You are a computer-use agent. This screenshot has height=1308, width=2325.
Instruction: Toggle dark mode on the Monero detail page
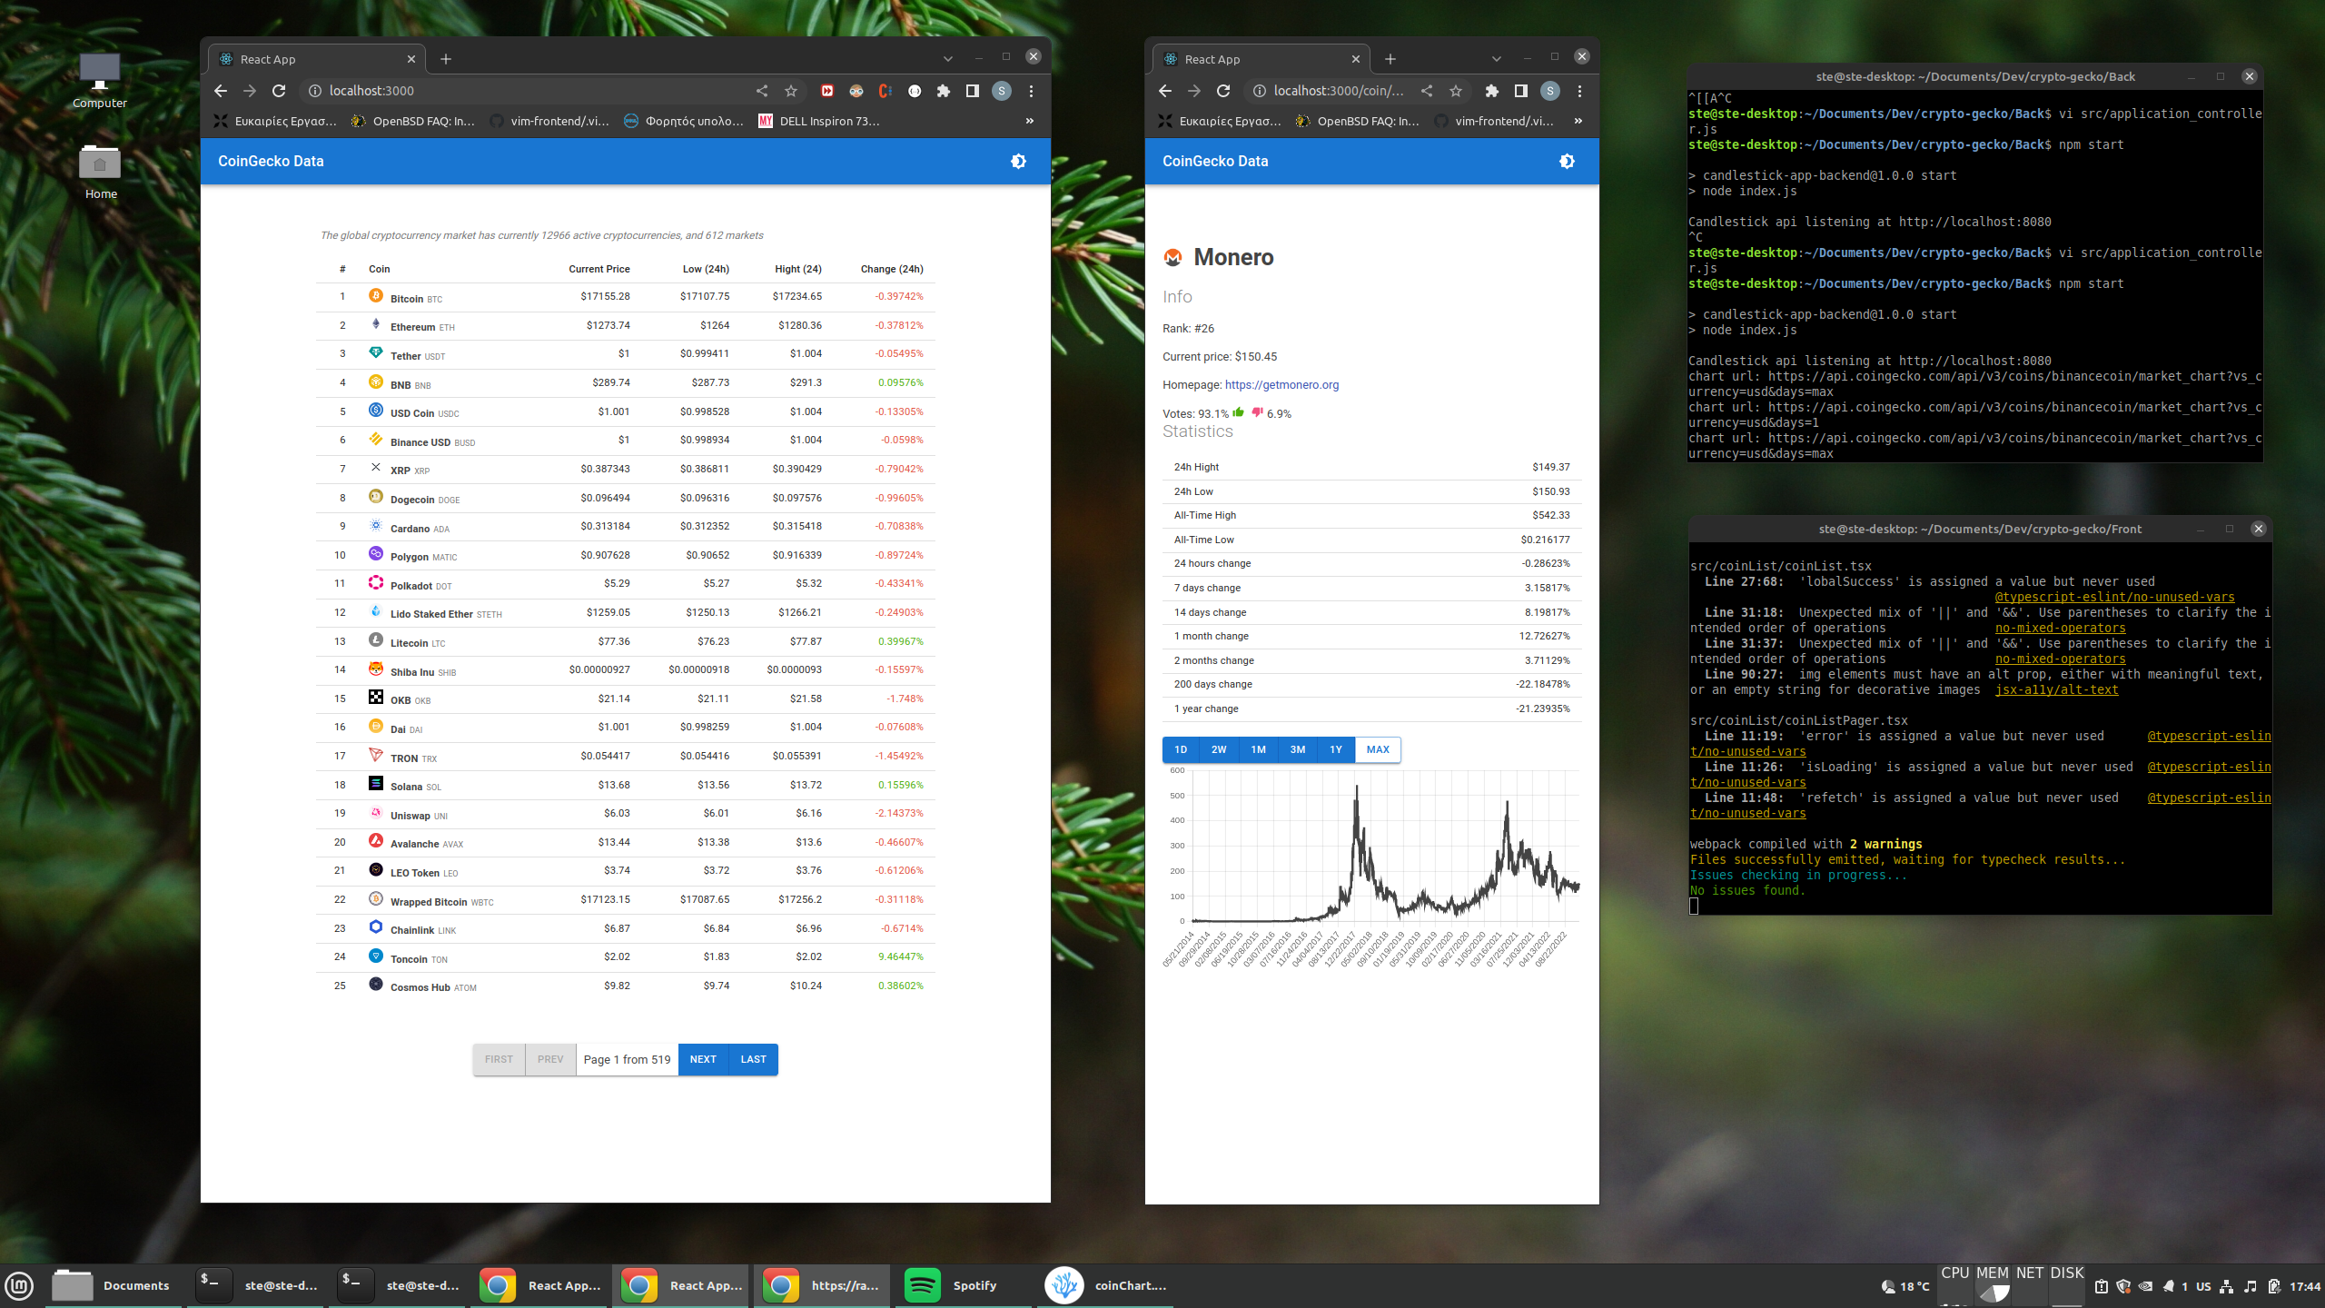1566,161
